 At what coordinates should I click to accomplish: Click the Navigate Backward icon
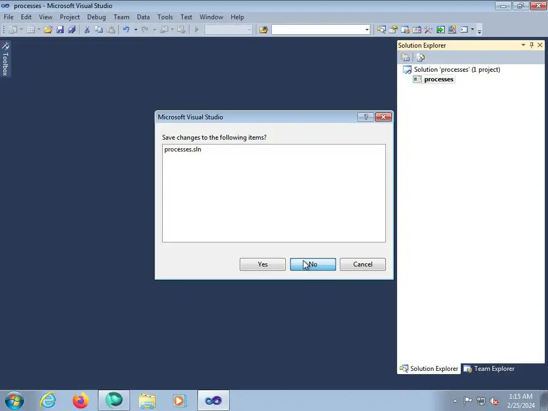point(164,30)
